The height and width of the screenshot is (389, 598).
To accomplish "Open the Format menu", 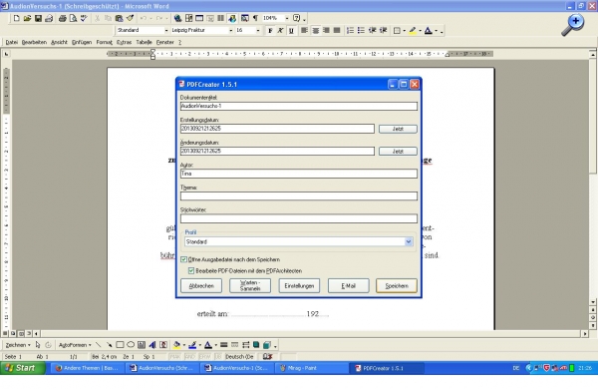I will pyautogui.click(x=104, y=42).
